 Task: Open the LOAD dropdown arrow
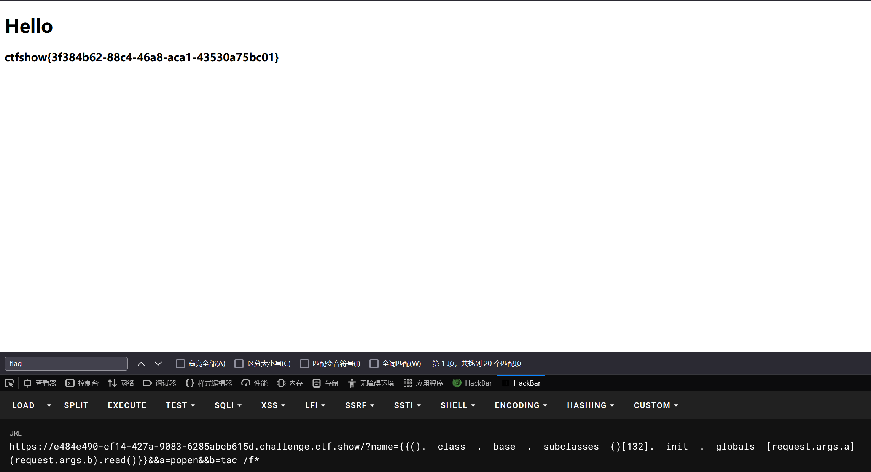[49, 405]
